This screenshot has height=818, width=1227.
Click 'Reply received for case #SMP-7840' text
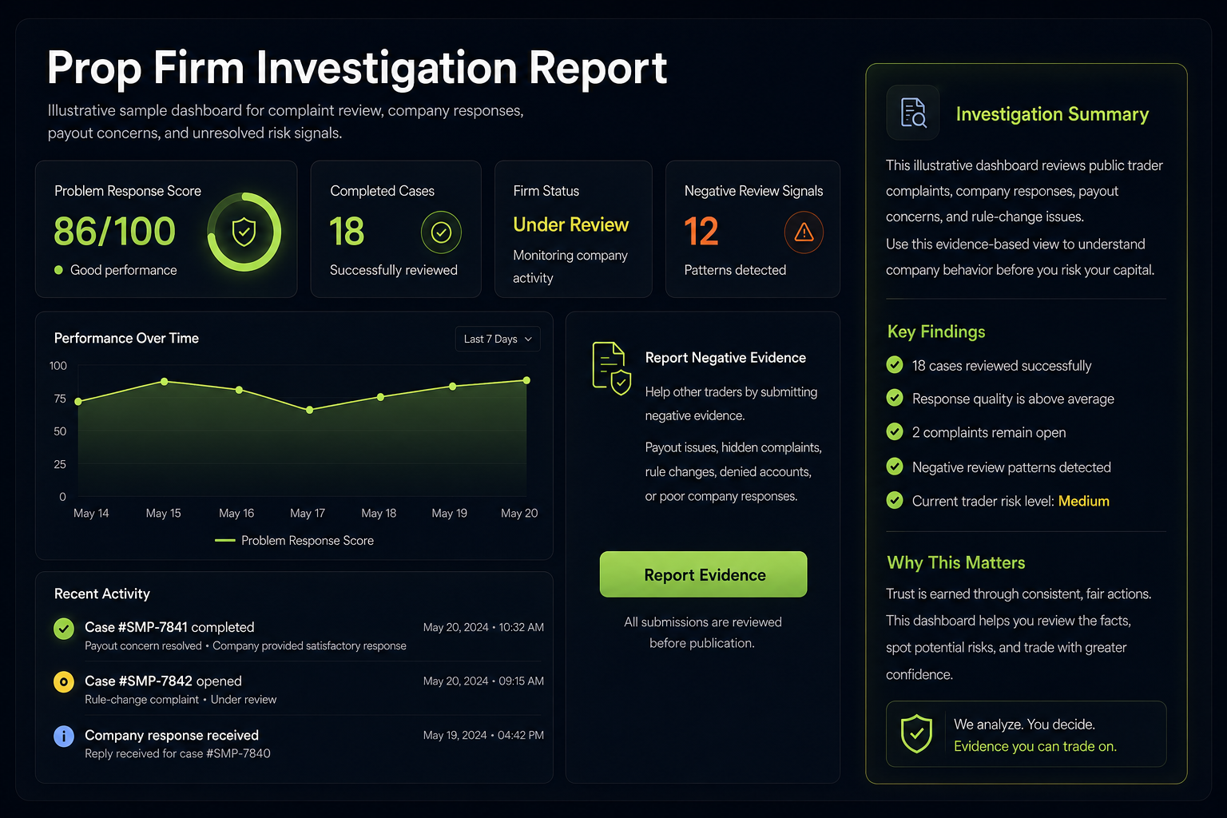177,753
